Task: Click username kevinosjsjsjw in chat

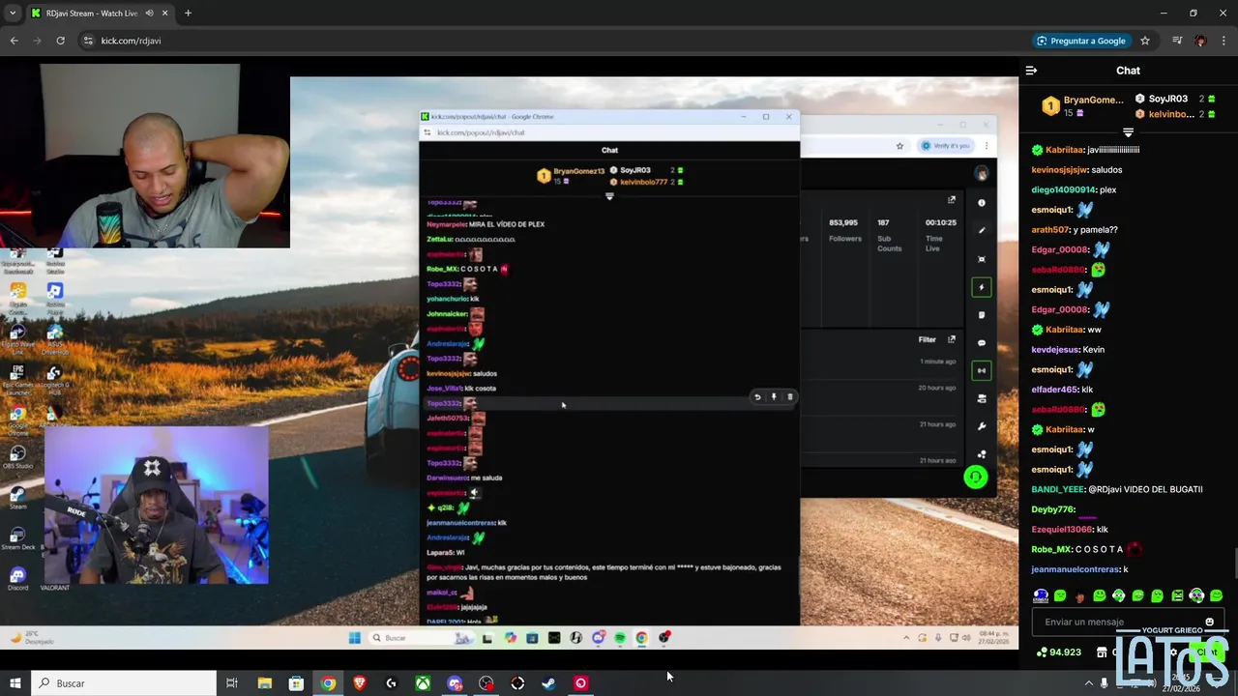Action: coord(1059,170)
